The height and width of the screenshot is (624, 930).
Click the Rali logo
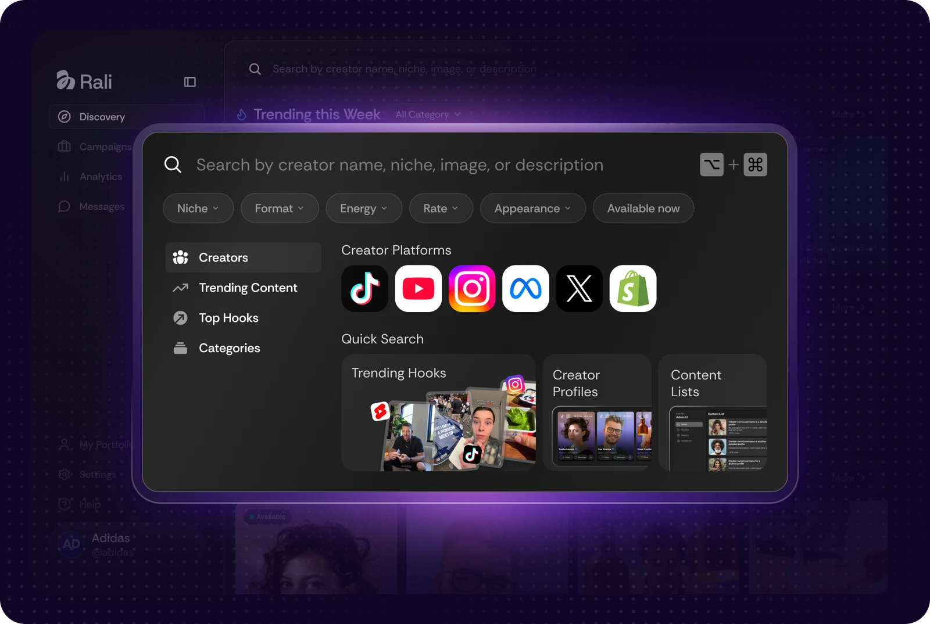pyautogui.click(x=84, y=81)
